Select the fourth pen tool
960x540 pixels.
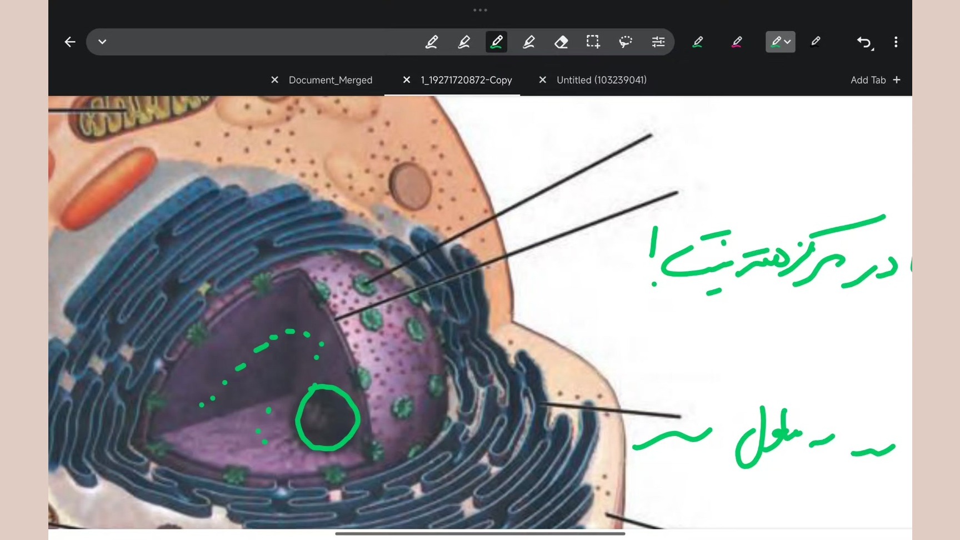tap(528, 42)
